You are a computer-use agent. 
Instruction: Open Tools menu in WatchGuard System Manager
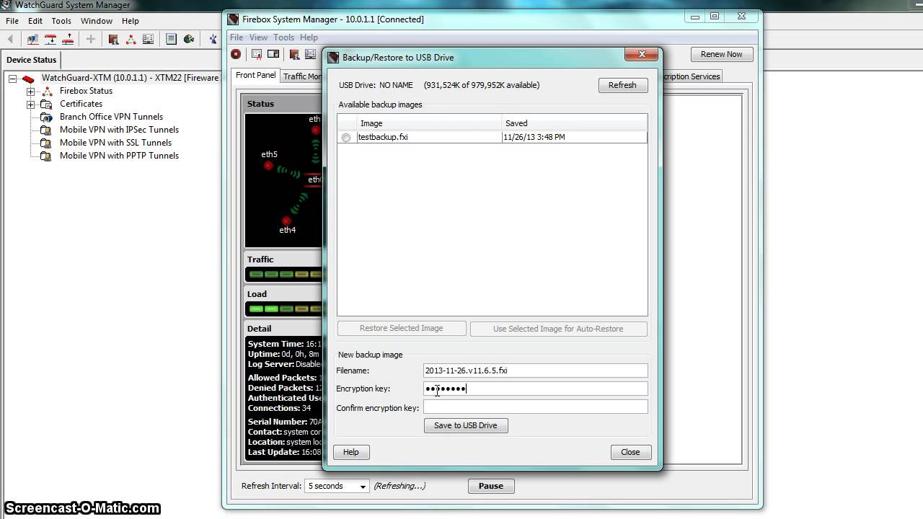coord(61,21)
